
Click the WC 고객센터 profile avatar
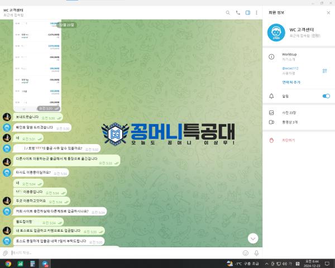(276, 32)
